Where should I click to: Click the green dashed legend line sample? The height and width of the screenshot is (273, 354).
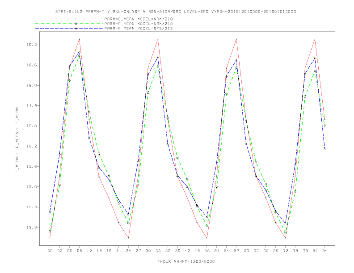coord(69,24)
